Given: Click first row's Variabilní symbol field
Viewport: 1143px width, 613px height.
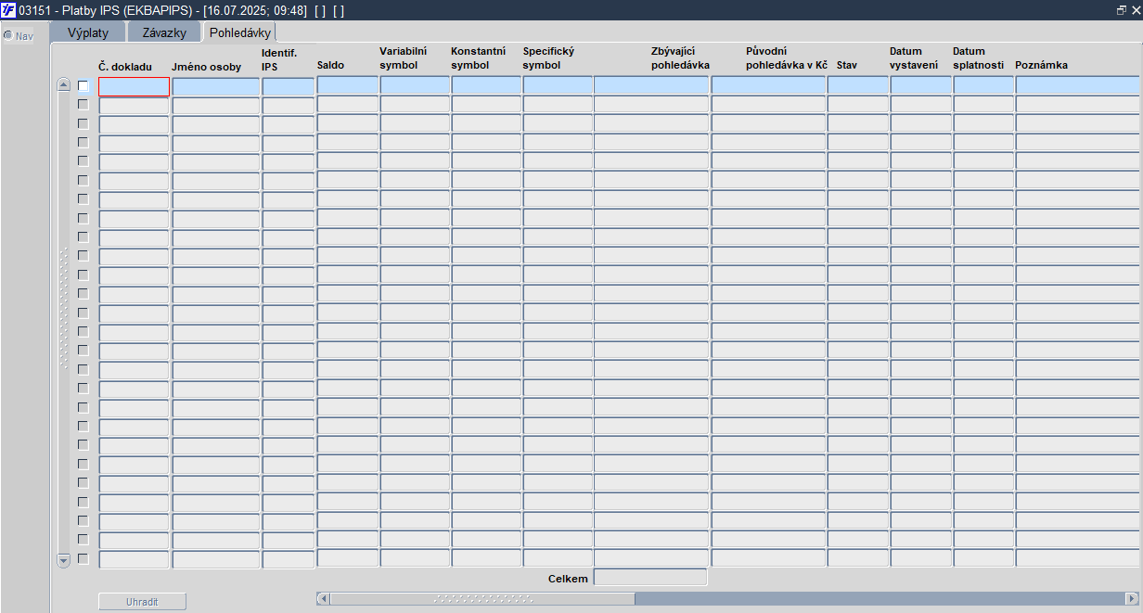Looking at the screenshot, I should pos(415,84).
